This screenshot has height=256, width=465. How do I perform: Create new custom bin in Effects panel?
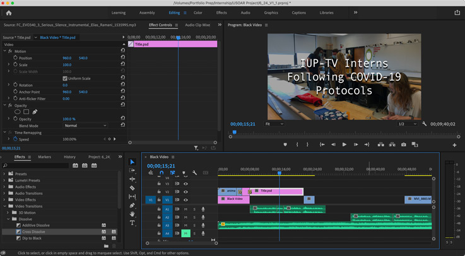point(106,246)
